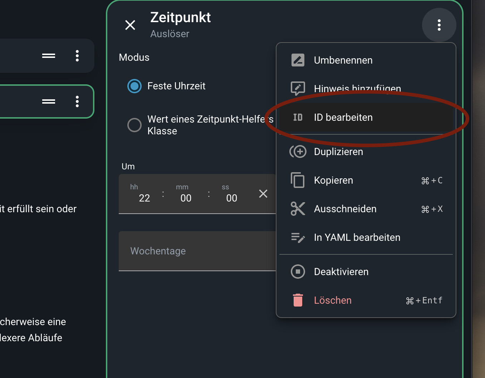Select the Feste Uhrzeit radio button

(x=134, y=86)
